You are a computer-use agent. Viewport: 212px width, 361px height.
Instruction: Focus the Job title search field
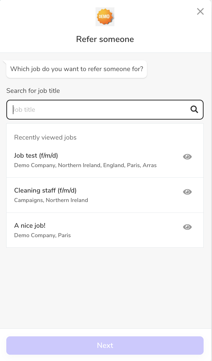point(100,109)
